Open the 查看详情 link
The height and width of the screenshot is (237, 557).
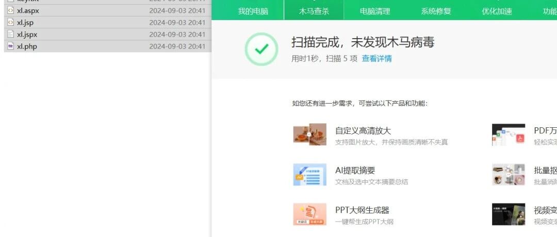376,59
